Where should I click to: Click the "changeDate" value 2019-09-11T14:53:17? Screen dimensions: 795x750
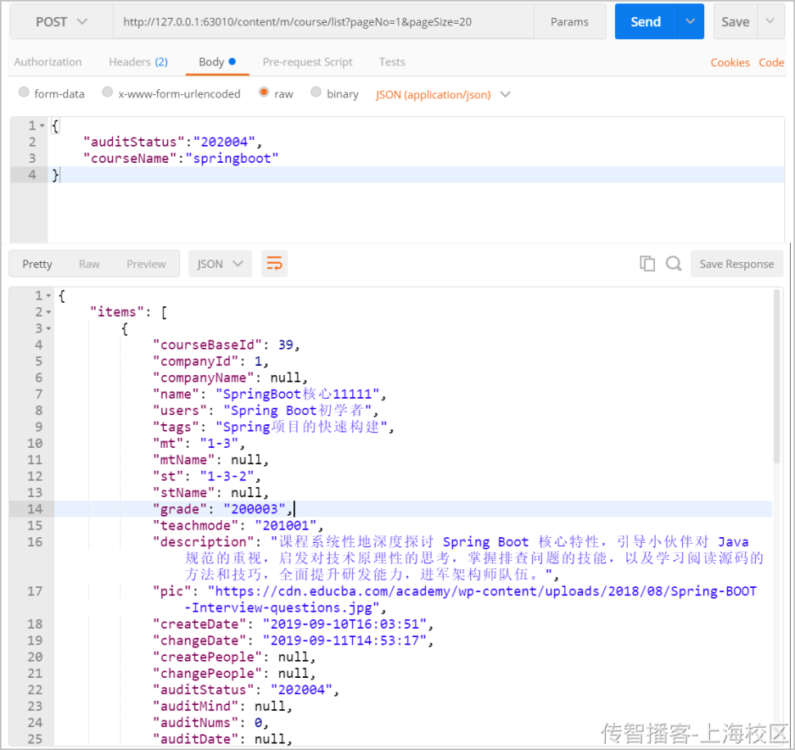point(344,641)
